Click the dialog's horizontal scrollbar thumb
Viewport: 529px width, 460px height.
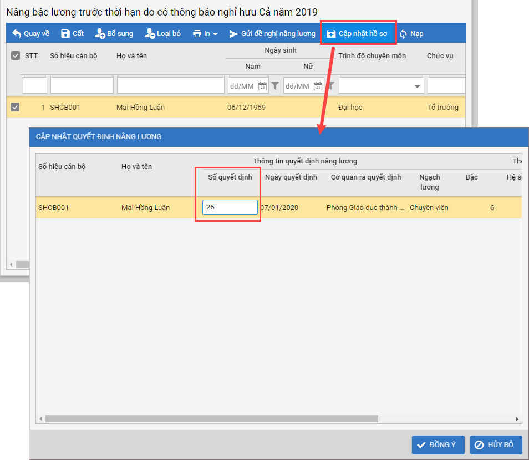tap(211, 419)
